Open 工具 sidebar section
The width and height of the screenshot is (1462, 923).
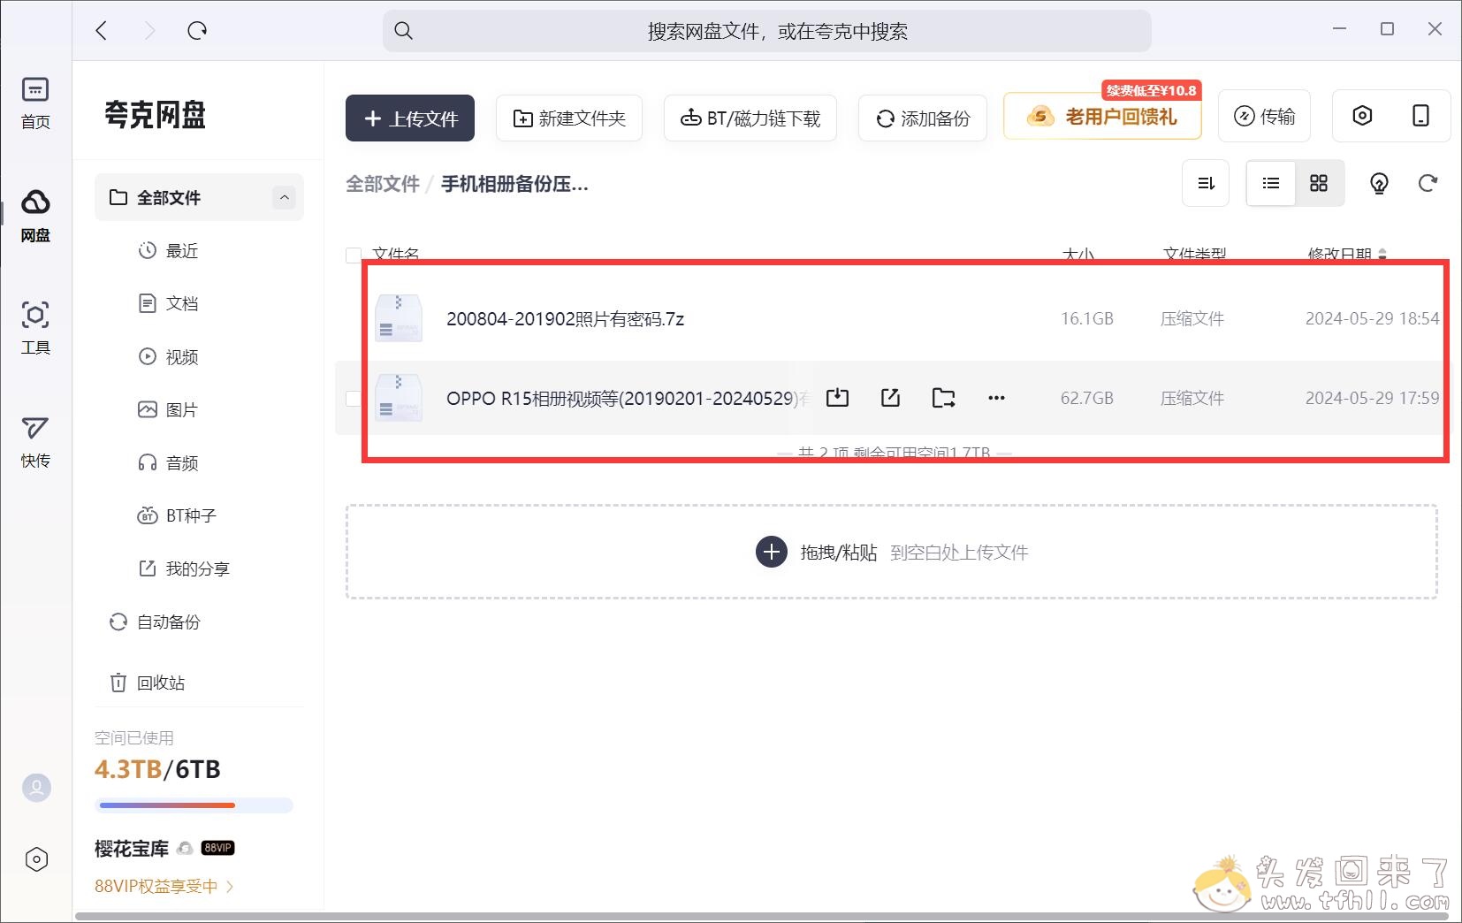(x=35, y=328)
